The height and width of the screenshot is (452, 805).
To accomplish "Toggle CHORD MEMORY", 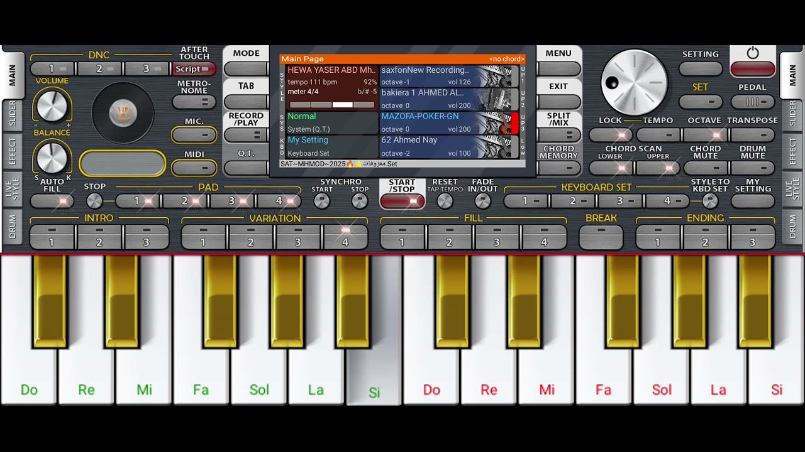I will 558,168.
